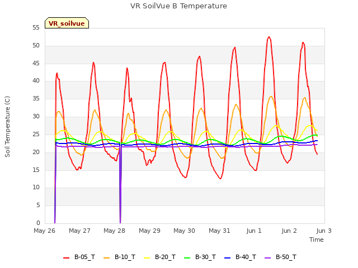This screenshot has height=268, width=358.
Task: Click the Jun 1 x-axis tick label
Action: (254, 231)
